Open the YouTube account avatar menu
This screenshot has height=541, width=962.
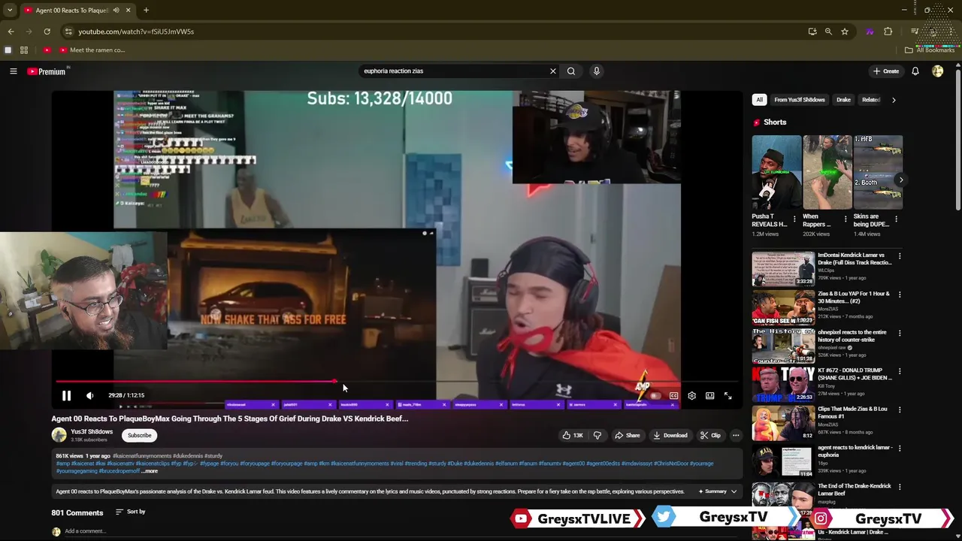coord(937,71)
